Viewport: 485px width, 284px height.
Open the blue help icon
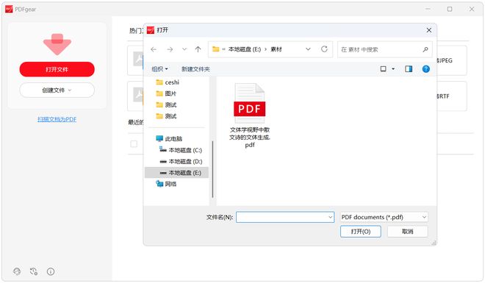426,68
